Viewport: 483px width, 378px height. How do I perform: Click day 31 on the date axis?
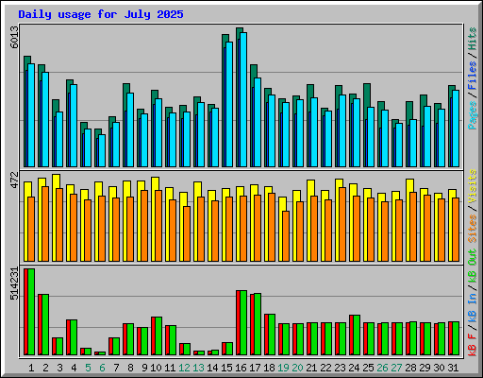point(453,368)
